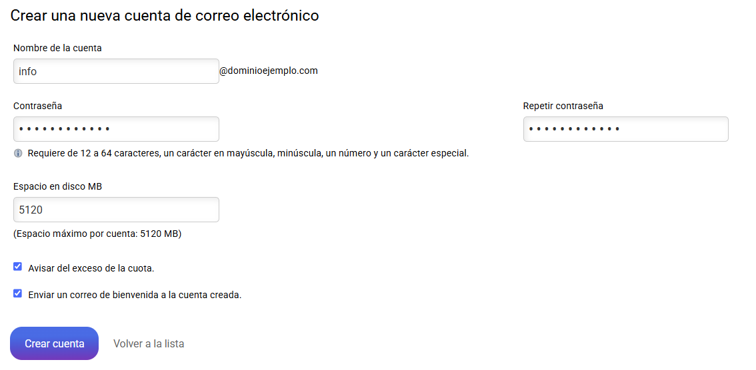Select the 'Contraseña' password field

(116, 129)
